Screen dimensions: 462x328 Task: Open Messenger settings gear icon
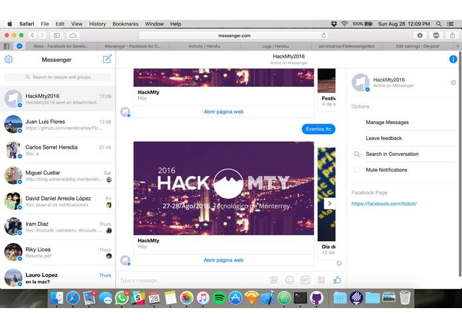[x=9, y=59]
